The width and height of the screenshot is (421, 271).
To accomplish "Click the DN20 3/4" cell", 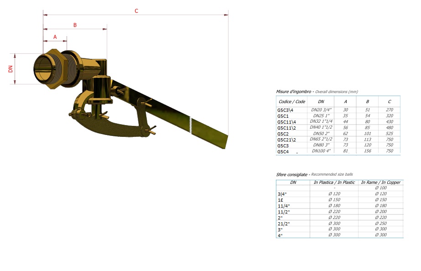I will (x=321, y=110).
